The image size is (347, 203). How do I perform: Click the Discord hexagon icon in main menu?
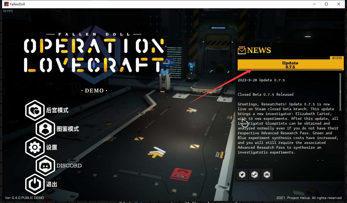click(45, 166)
